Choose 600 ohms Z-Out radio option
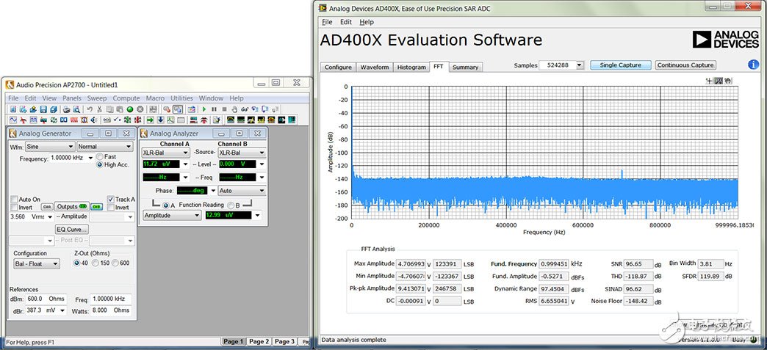 coord(116,263)
